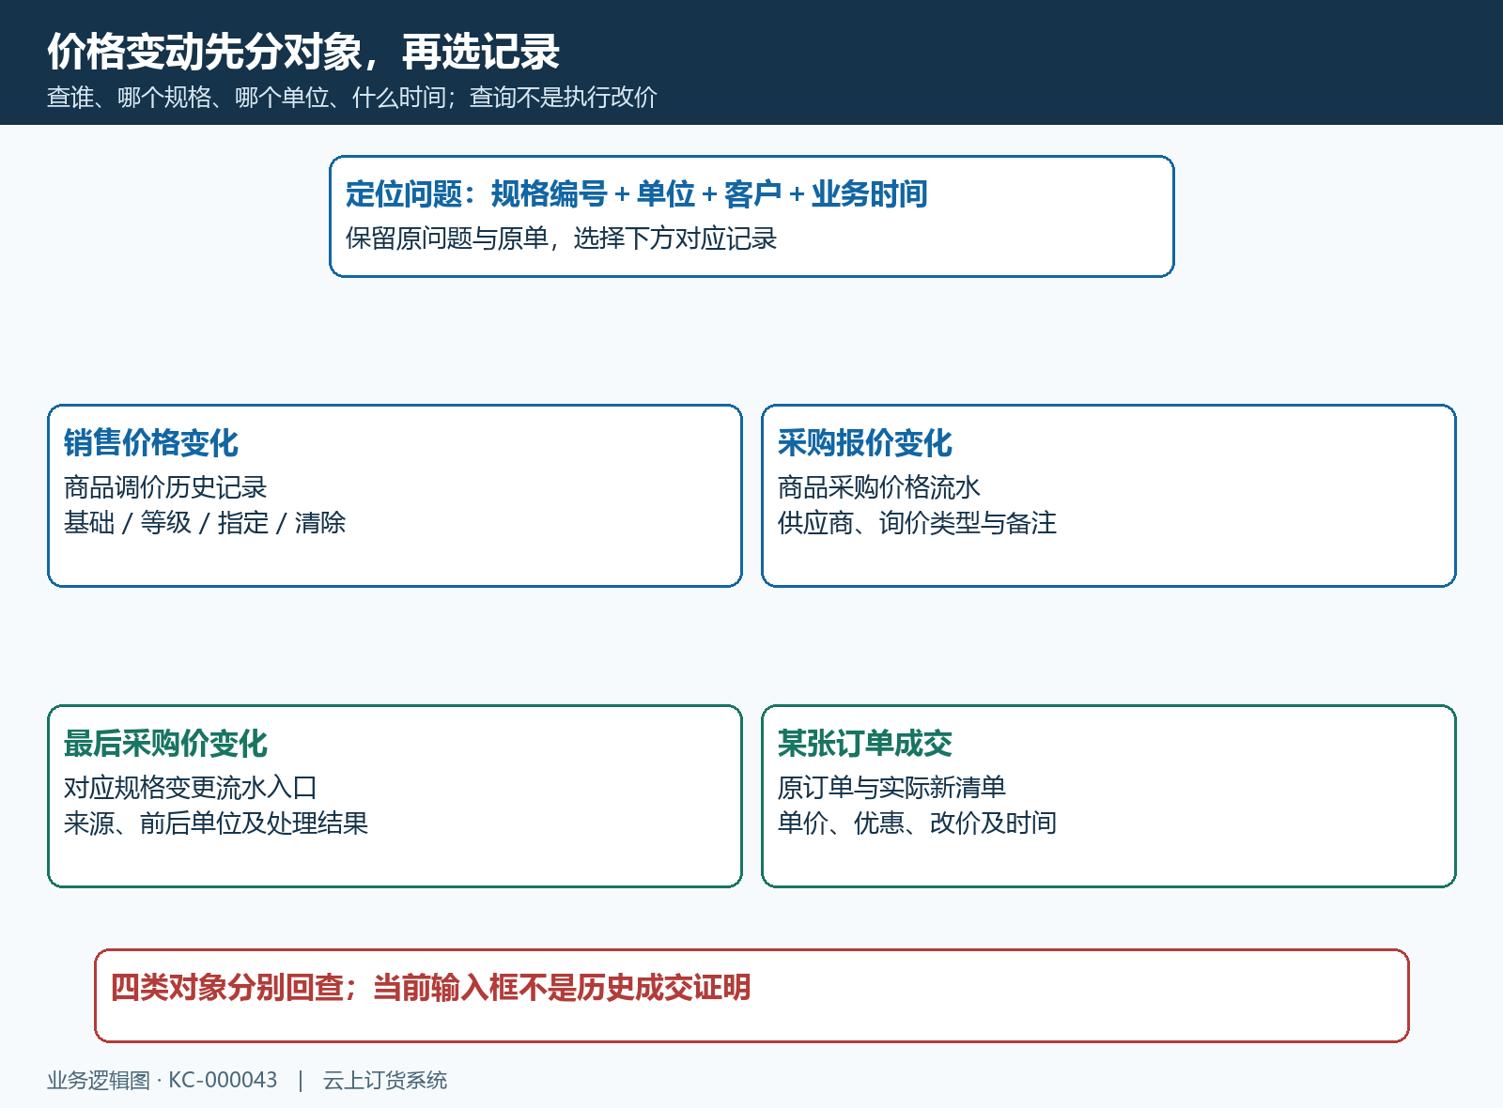
Task: Click the text 对应规格变更流水入口
Action: pos(191,788)
